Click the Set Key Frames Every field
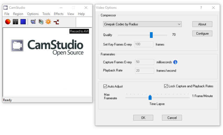 pos(144,44)
